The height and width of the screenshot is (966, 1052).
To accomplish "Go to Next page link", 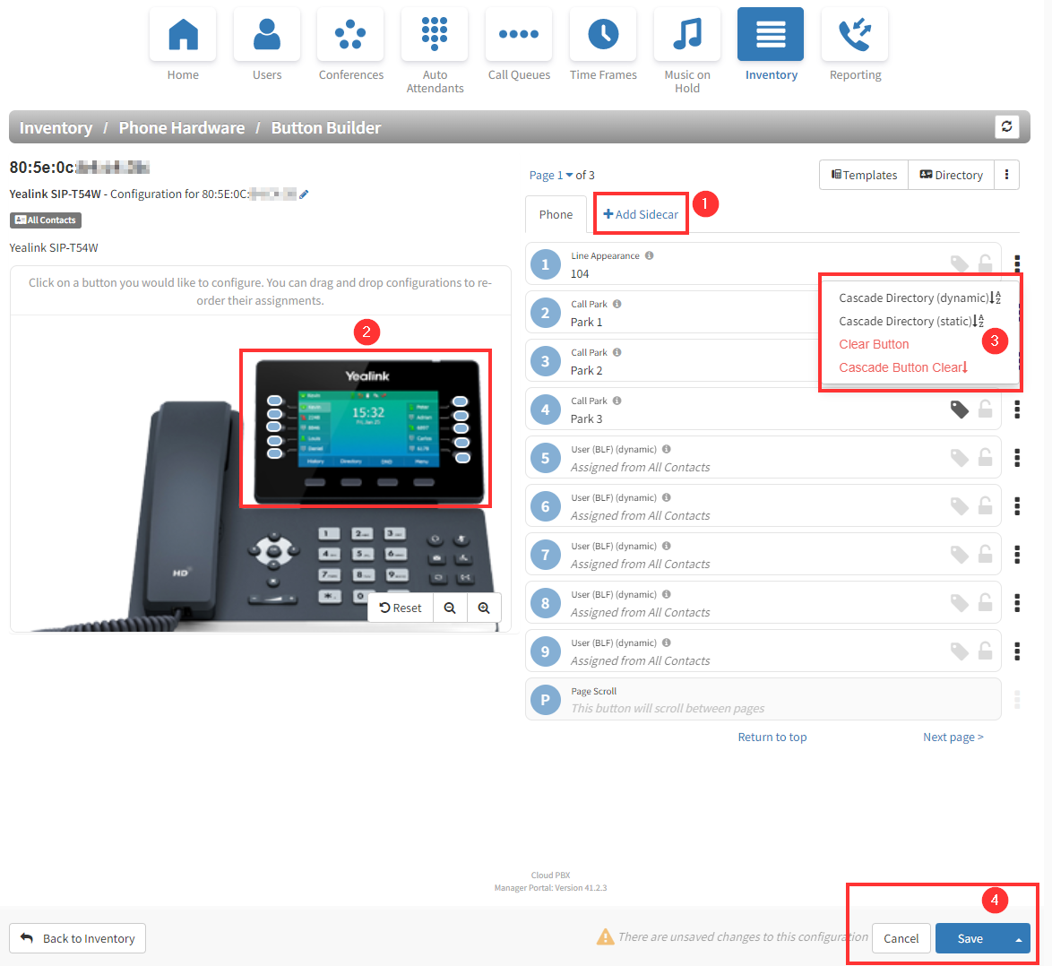I will (953, 737).
